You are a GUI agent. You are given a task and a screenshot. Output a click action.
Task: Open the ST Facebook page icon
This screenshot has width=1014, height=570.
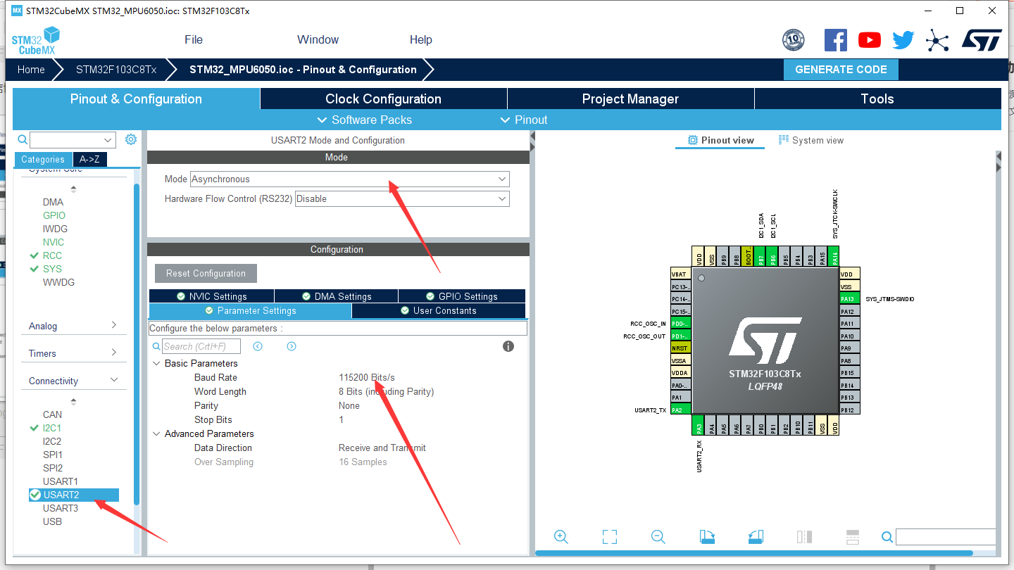[836, 40]
